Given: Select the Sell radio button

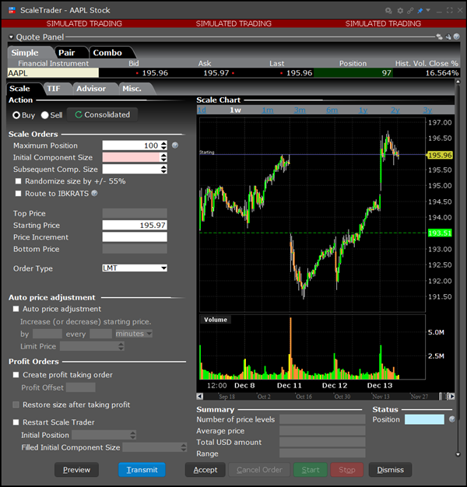Looking at the screenshot, I should (44, 115).
